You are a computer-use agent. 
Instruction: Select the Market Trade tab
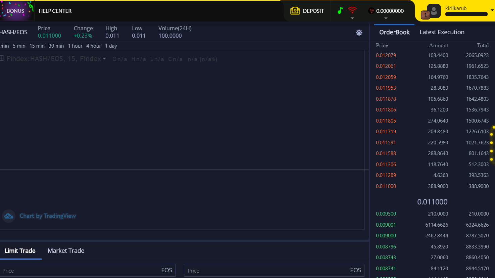(x=66, y=251)
